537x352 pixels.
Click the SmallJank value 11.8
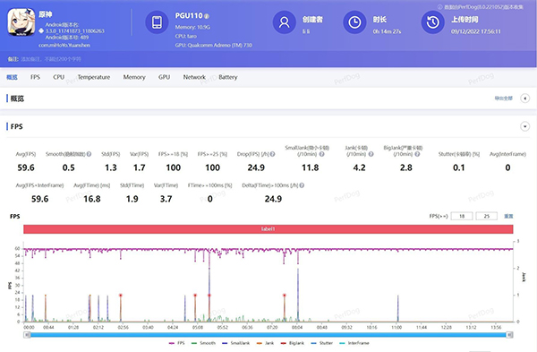311,167
